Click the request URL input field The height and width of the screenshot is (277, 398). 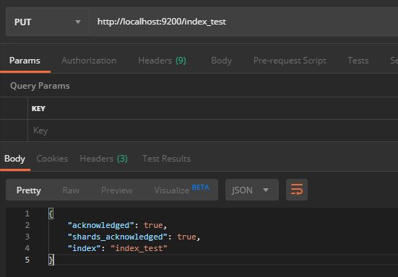243,22
